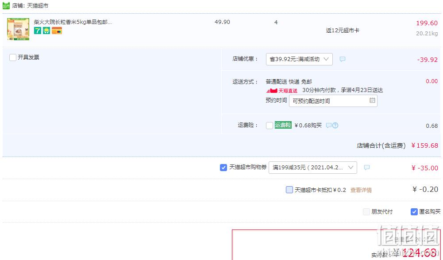The image size is (443, 260).
Task: Click the 20.21kg weight beside the product
Action: click(427, 33)
